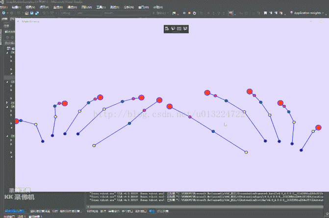Open the 视图(V) menu
Image resolution: width=329 pixels, height=218 pixels.
point(30,7)
